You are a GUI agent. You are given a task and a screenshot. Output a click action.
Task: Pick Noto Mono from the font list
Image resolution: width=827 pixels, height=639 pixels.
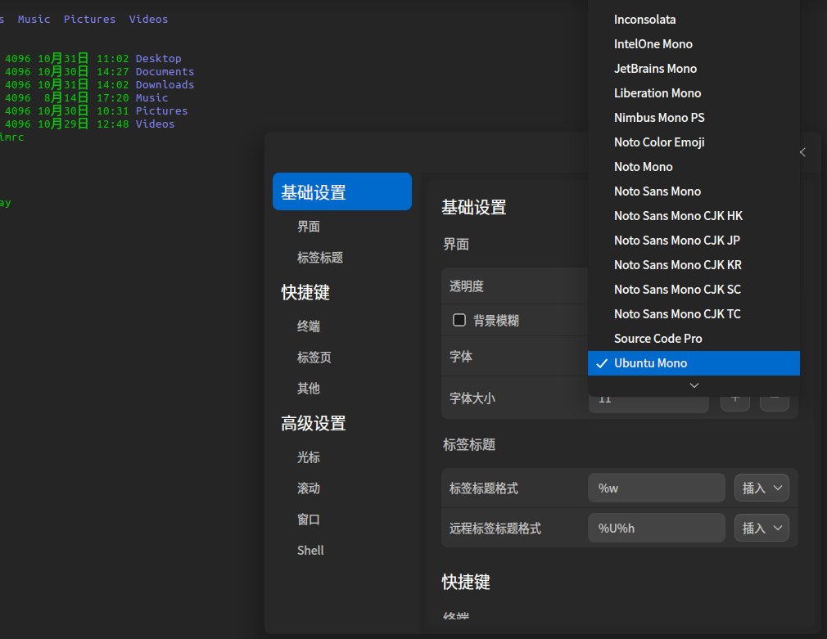694,167
